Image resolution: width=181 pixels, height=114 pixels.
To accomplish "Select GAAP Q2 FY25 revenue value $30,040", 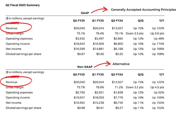I will coord(79,28).
